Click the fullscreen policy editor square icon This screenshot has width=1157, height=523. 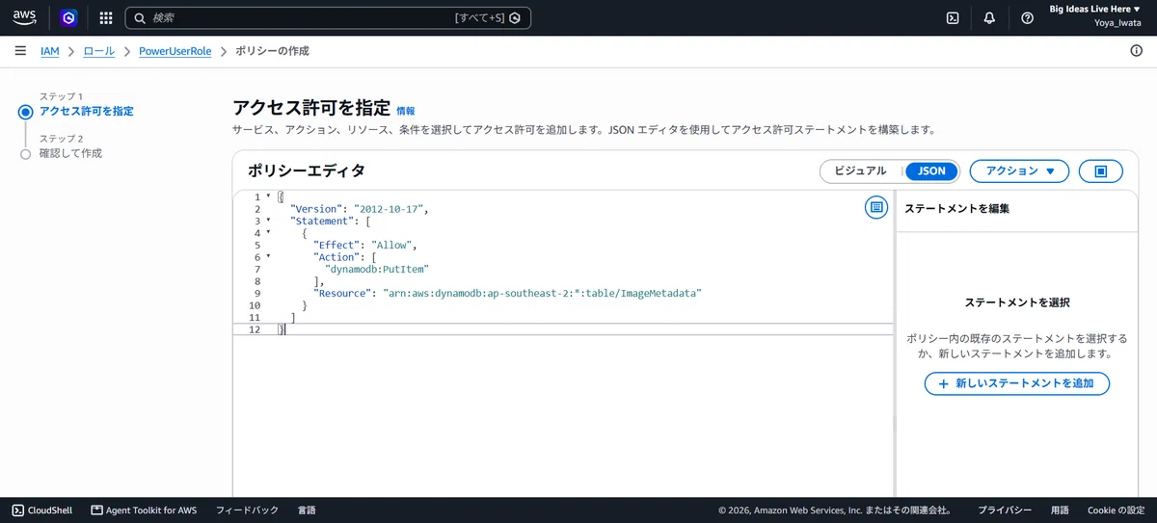tap(1102, 171)
